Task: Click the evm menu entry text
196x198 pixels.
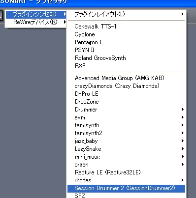Action: click(x=80, y=117)
